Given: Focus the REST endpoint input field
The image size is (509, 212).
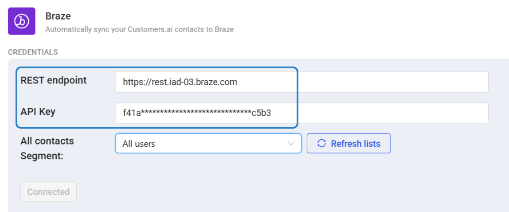Looking at the screenshot, I should (x=301, y=82).
